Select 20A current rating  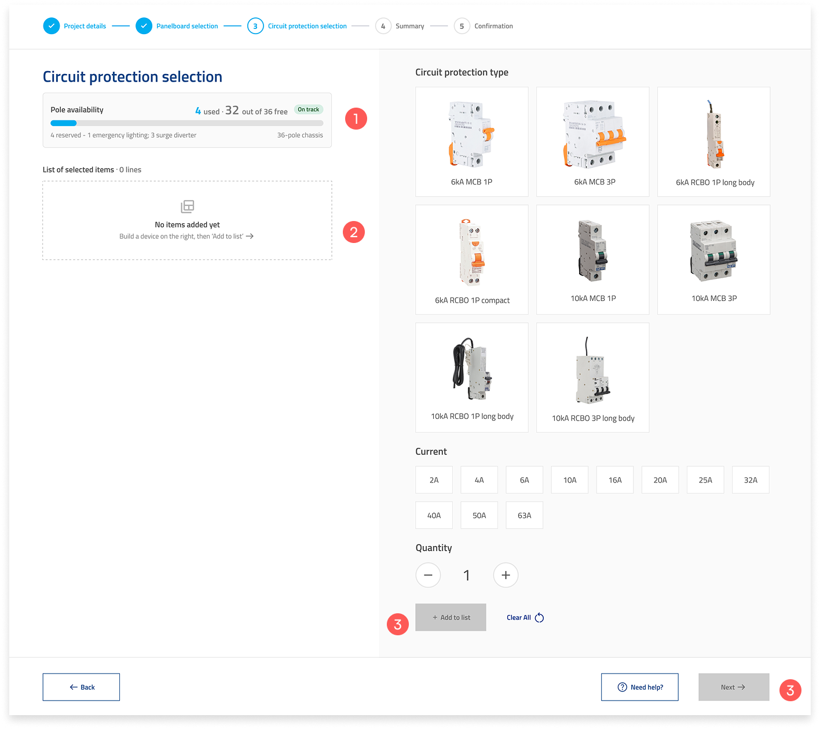pos(660,480)
